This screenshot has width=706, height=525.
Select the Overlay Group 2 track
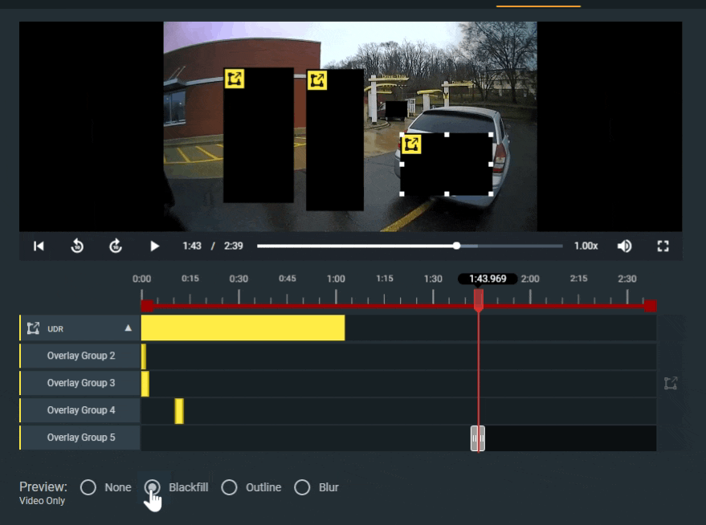point(80,356)
